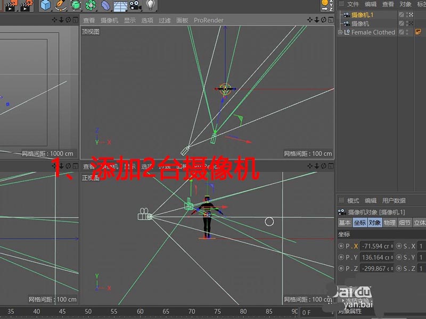This screenshot has height=319, width=426.
Task: Toggle the layer square next to Female Clothed
Action: (x=402, y=32)
